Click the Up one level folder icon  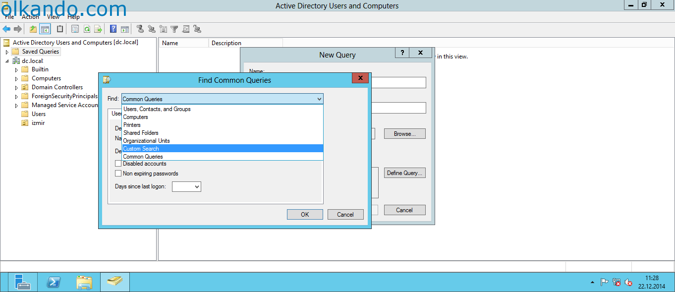(33, 29)
